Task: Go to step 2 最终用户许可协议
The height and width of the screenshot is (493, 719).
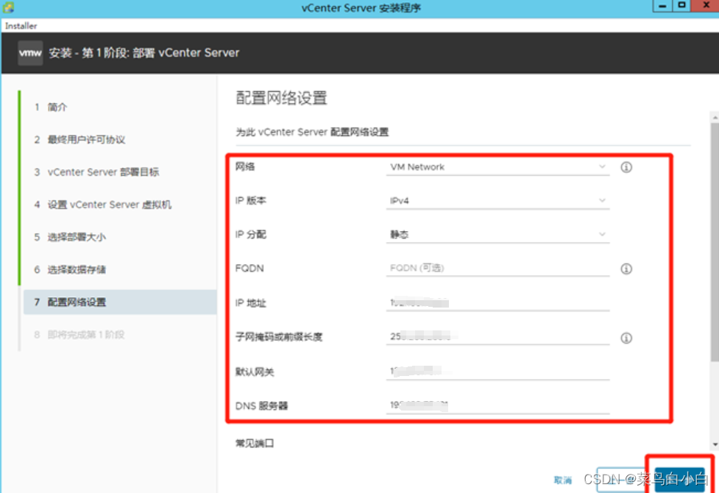Action: click(x=79, y=140)
